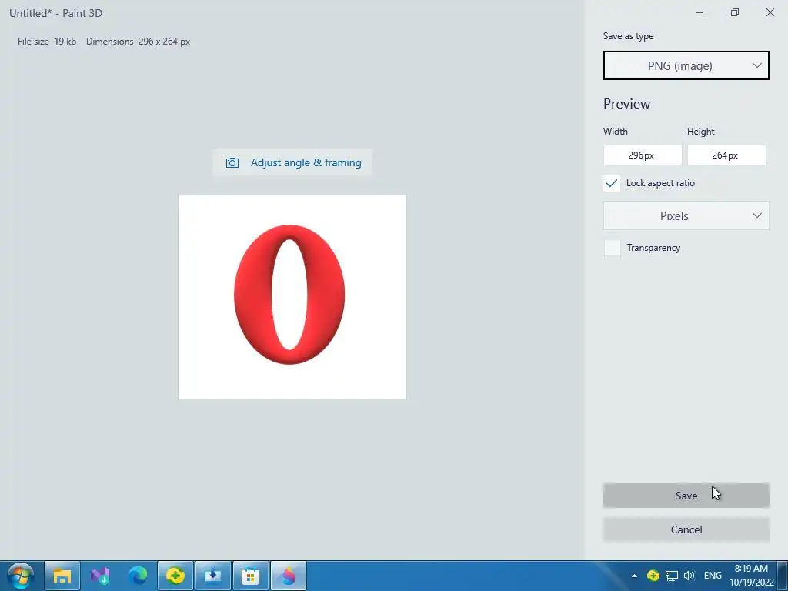Image resolution: width=788 pixels, height=591 pixels.
Task: Open the clock showing 8:19 AM
Action: tap(751, 576)
